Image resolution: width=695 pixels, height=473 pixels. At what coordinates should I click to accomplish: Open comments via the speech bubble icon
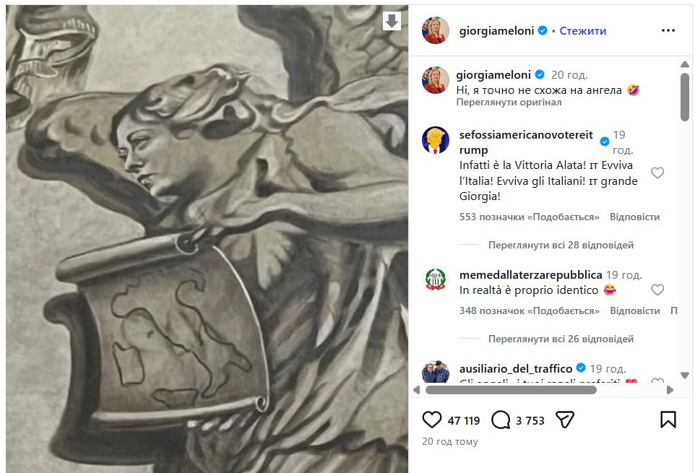(x=501, y=420)
